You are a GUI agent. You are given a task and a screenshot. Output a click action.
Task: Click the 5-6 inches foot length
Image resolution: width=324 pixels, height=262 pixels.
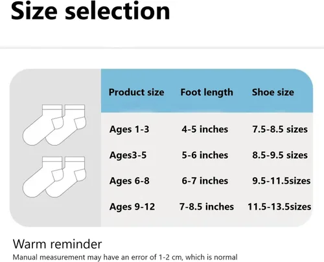click(x=205, y=155)
